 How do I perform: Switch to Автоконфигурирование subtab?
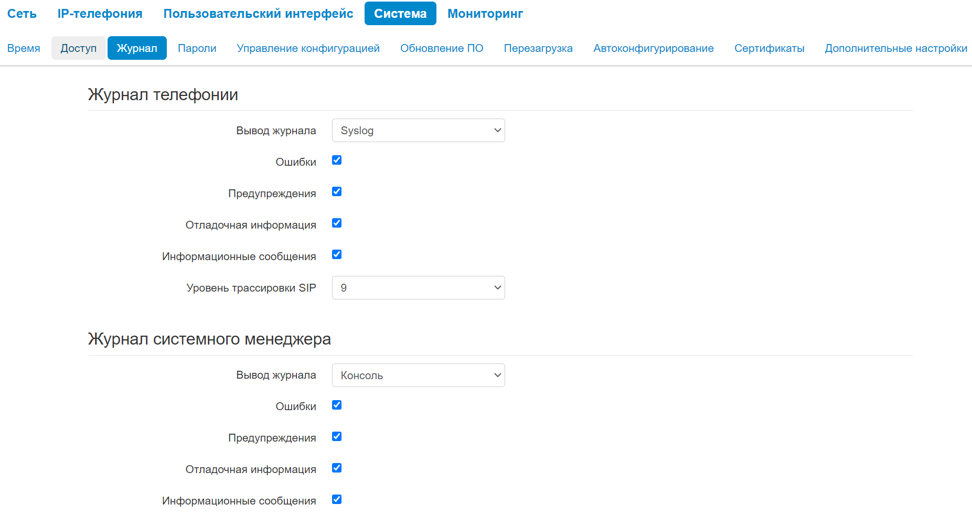point(654,48)
